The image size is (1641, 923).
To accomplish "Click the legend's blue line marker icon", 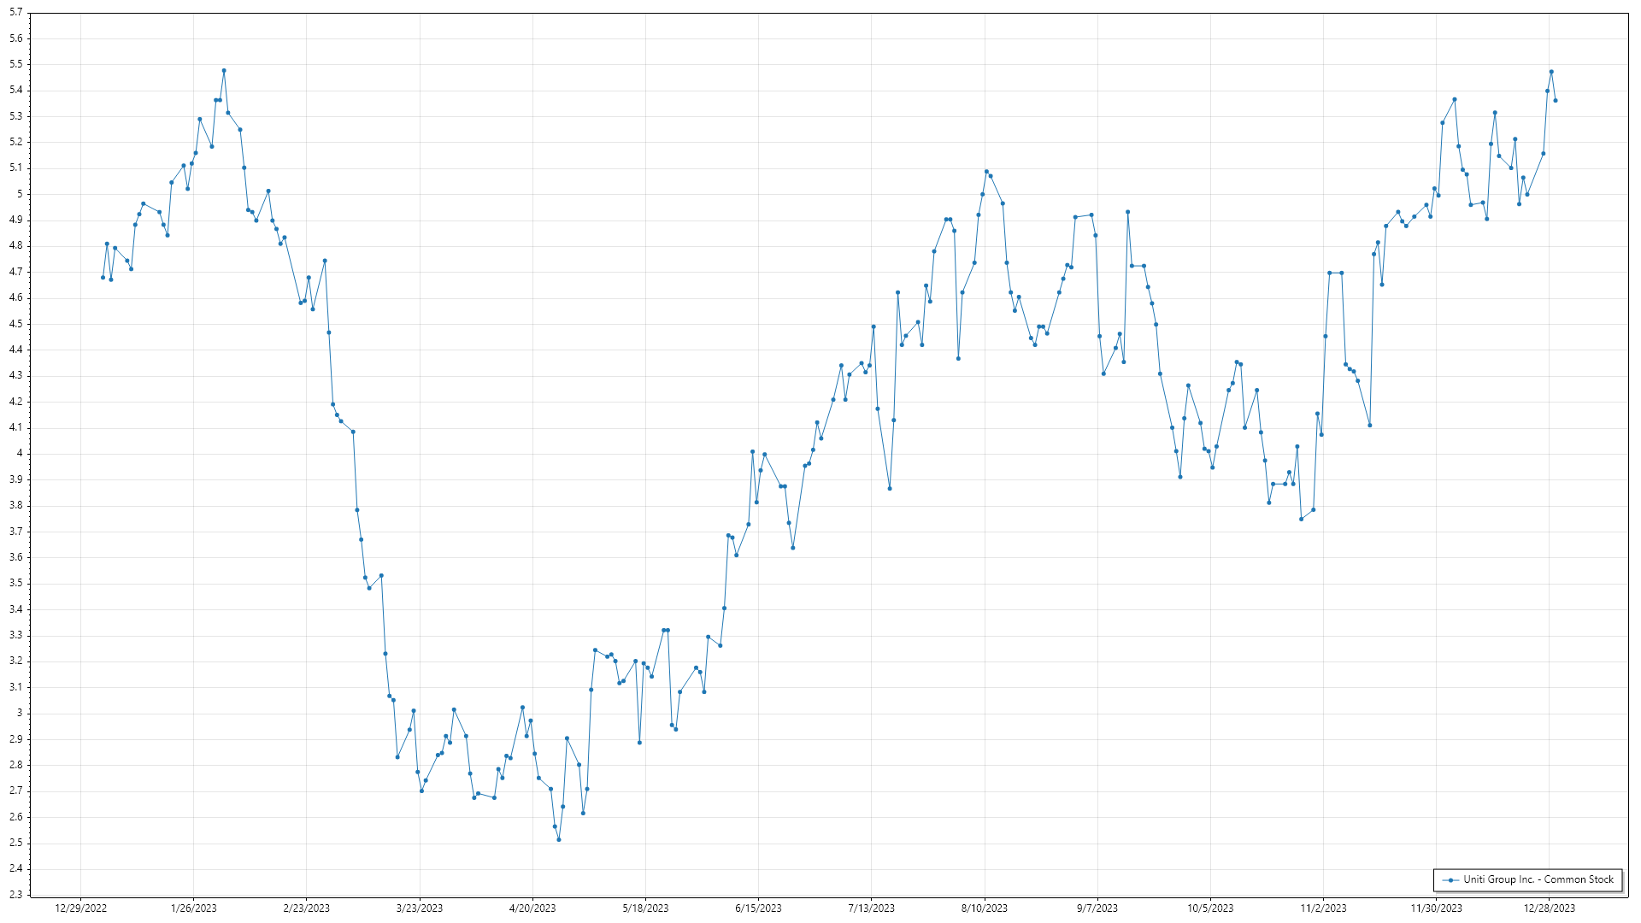I will tap(1450, 879).
